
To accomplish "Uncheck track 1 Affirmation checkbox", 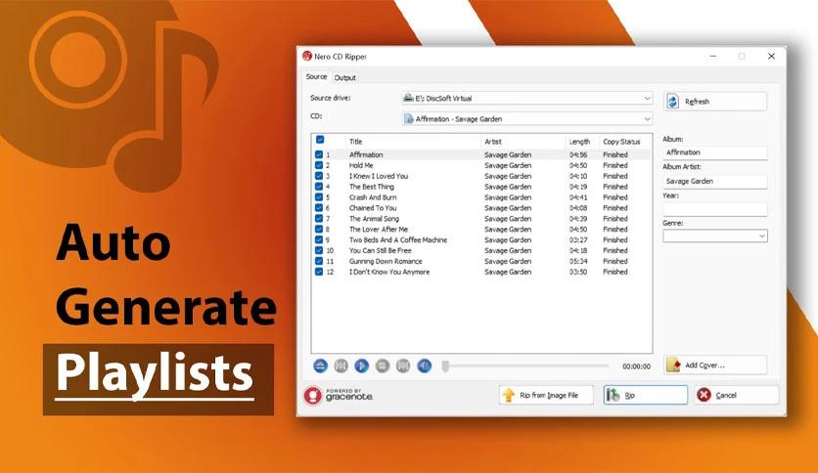I will coord(319,154).
